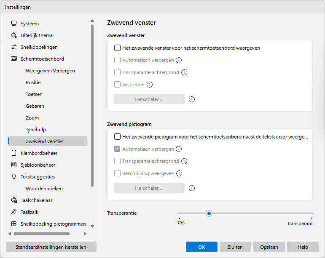Uncheck Automatisch verbergen under Zwevend pictogram
The image size is (325, 258).
pos(117,149)
